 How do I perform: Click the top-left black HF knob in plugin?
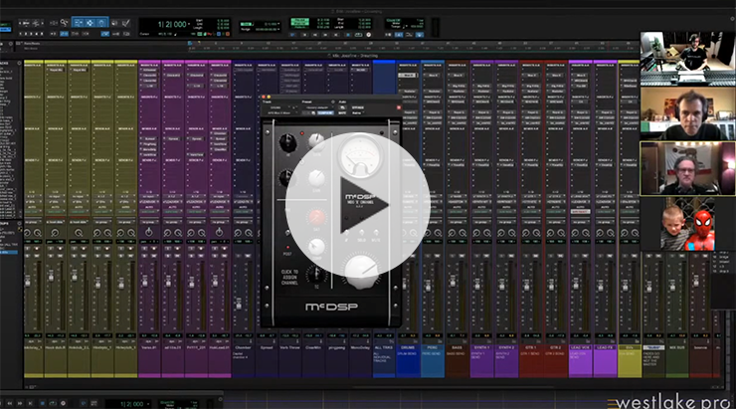tap(287, 142)
